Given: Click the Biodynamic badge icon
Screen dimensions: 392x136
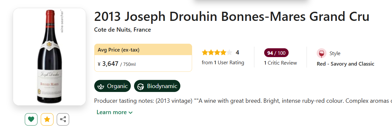Looking at the screenshot, I should coord(141,86).
